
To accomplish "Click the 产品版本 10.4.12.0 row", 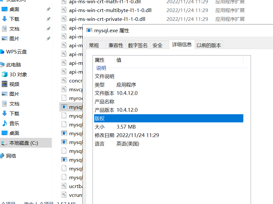I will [x=168, y=110].
